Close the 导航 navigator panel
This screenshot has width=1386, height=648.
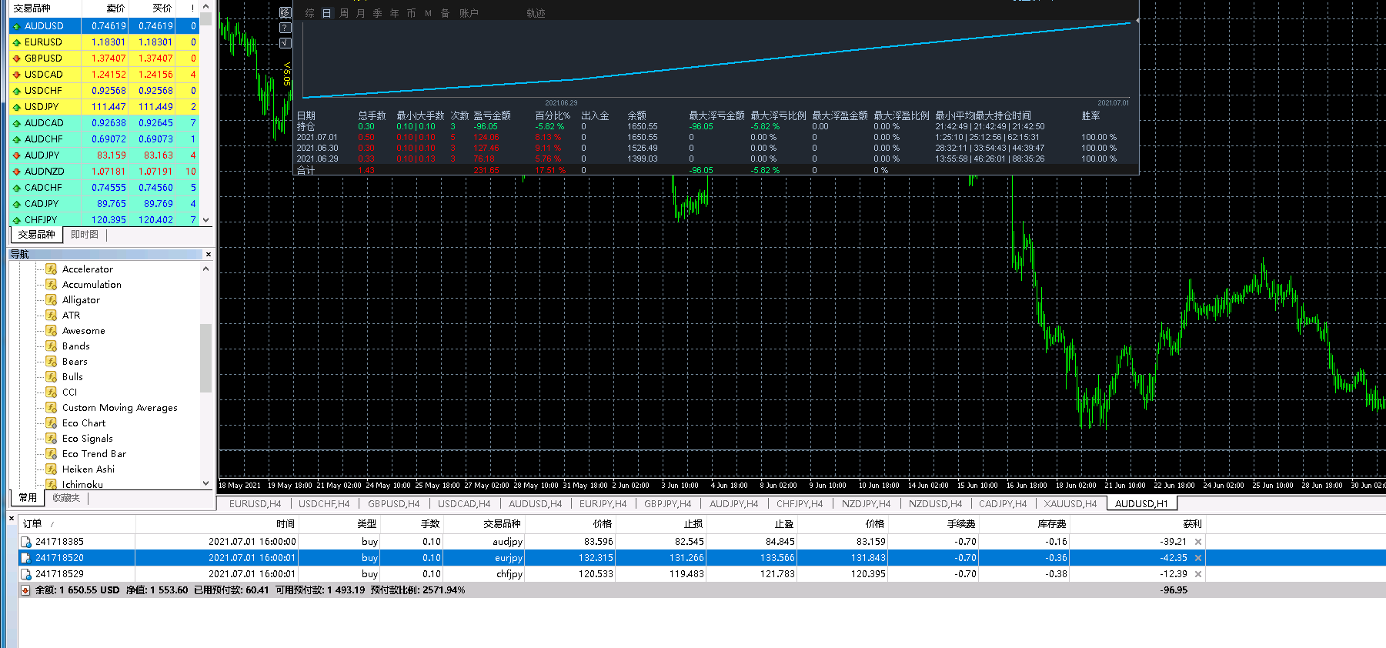pyautogui.click(x=209, y=254)
